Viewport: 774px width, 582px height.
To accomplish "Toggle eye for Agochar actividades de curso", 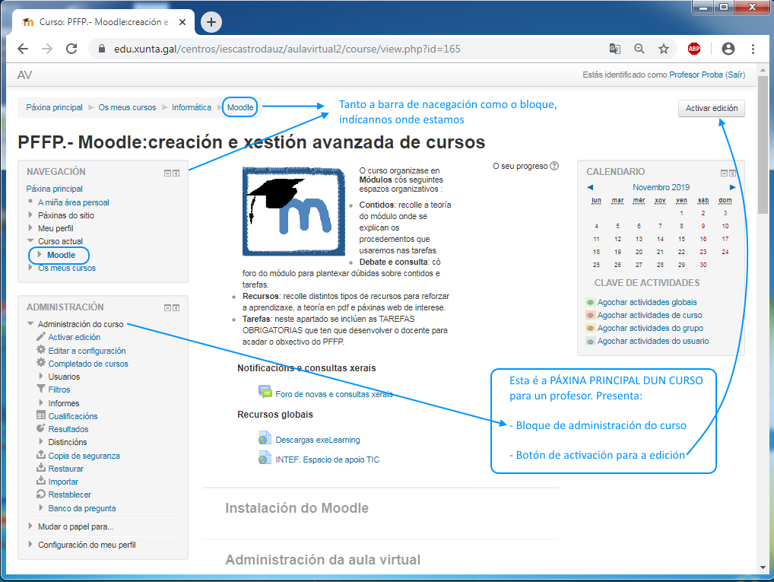I will click(x=590, y=316).
